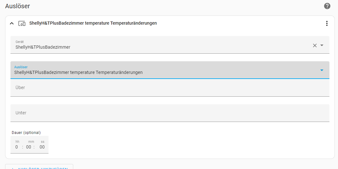Clear the Gerät selection with the X

coord(315,45)
